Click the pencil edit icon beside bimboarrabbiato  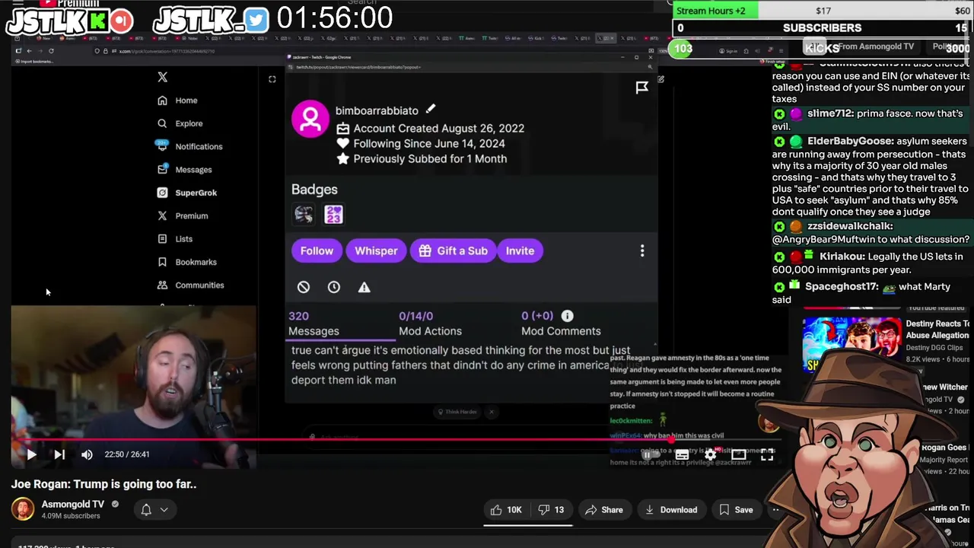[430, 110]
